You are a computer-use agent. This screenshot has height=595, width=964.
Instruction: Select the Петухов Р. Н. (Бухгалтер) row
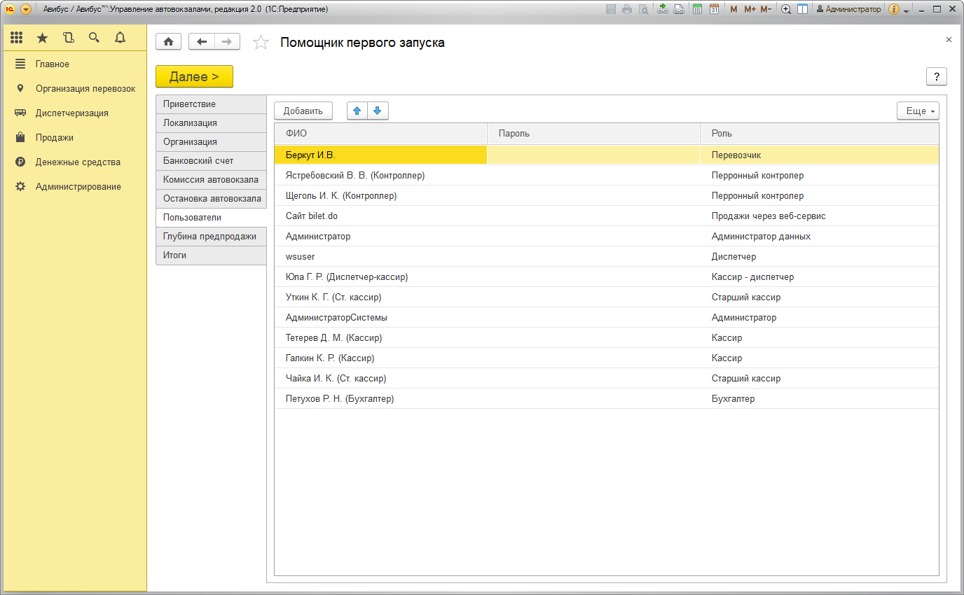[x=340, y=399]
